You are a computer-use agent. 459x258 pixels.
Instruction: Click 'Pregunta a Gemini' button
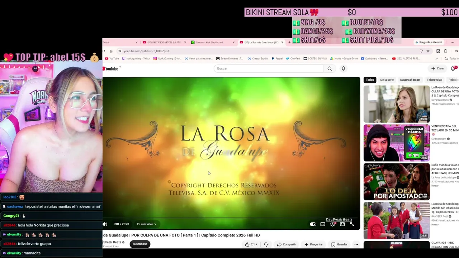click(x=428, y=42)
